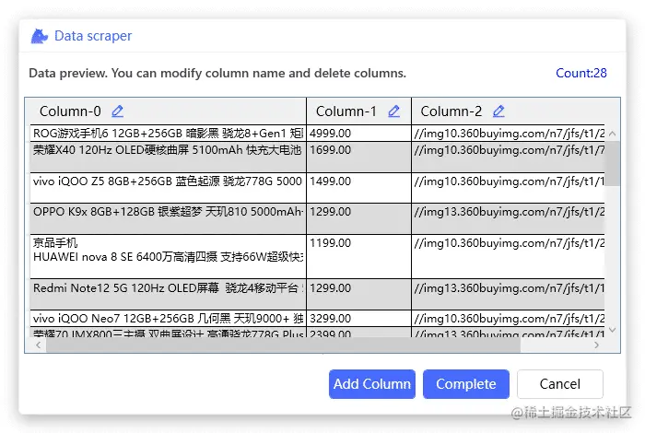Click the horizontal scroll right arrow
This screenshot has width=645, height=433.
pyautogui.click(x=596, y=345)
